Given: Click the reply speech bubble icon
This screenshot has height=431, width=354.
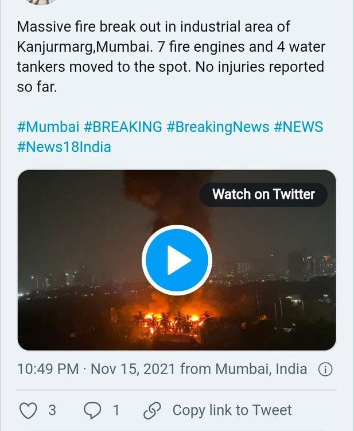Looking at the screenshot, I should coord(93,410).
